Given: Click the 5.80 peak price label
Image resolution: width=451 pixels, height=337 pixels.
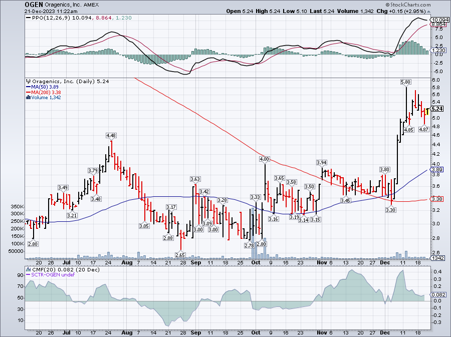Looking at the screenshot, I should click(405, 82).
